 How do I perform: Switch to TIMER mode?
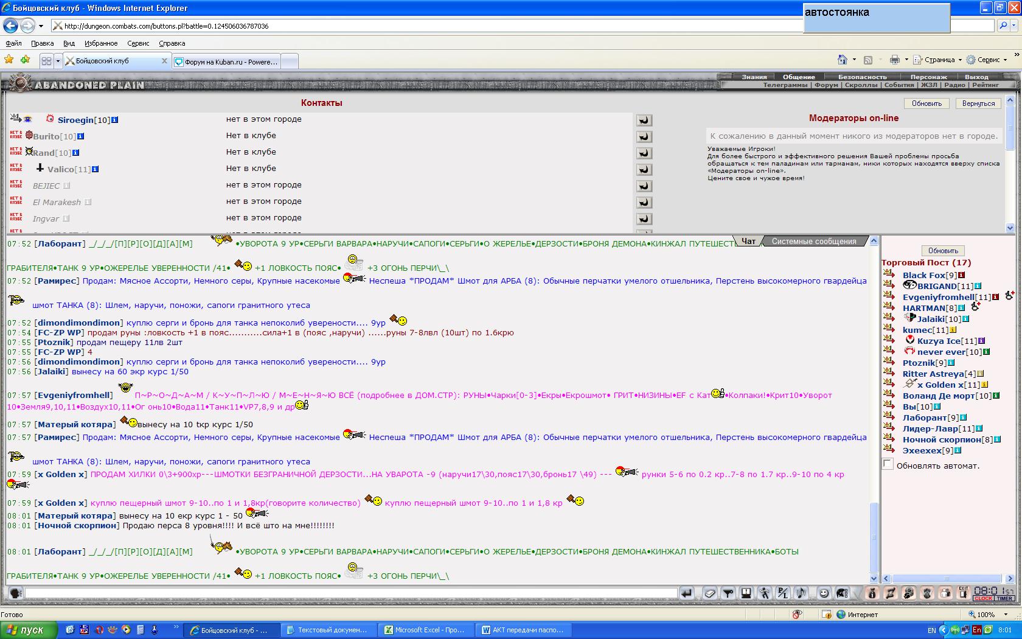tap(1004, 599)
